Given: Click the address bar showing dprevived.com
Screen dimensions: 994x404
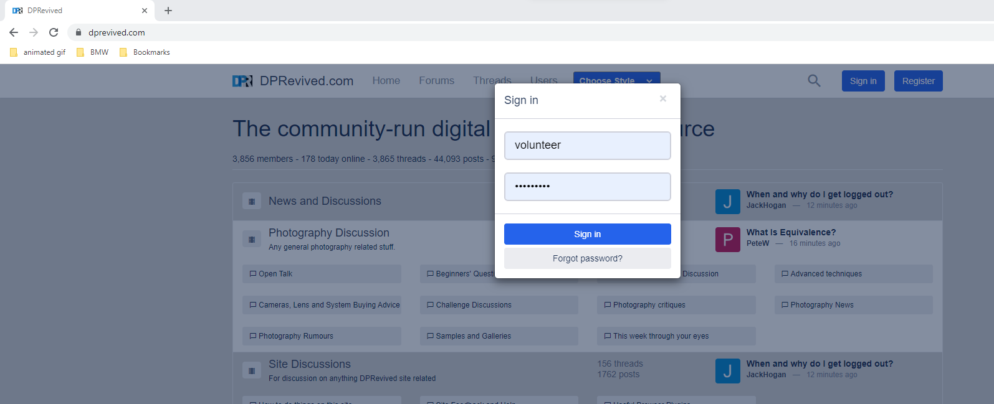Looking at the screenshot, I should 530,32.
